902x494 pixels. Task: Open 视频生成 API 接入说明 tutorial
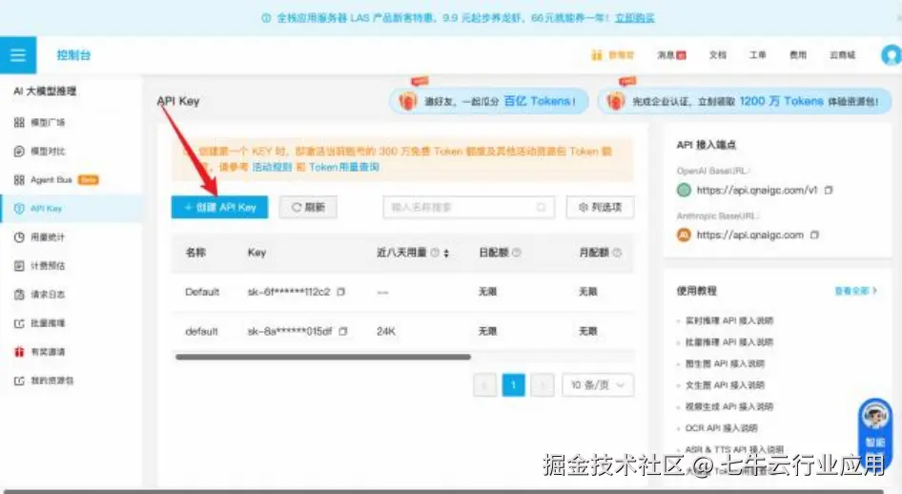(x=728, y=406)
